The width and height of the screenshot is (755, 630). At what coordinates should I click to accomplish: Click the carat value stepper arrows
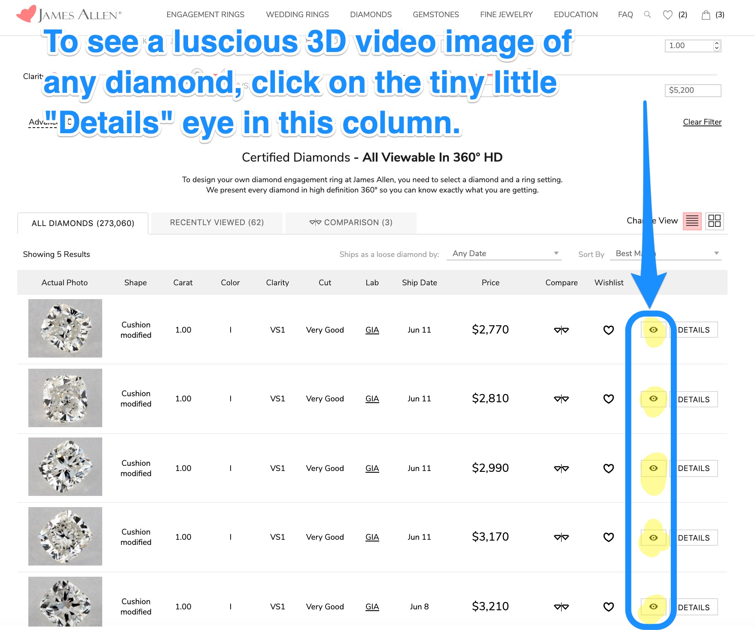point(716,46)
